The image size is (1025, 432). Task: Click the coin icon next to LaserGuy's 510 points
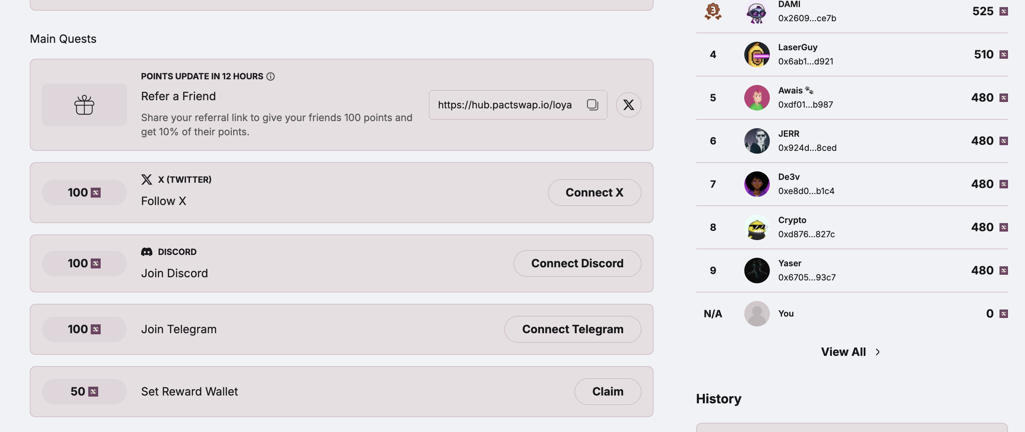tap(1004, 54)
